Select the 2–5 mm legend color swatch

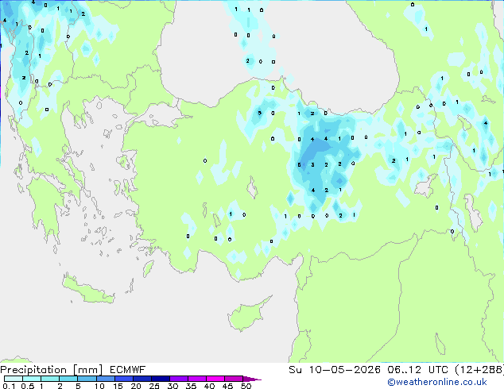click(68, 379)
